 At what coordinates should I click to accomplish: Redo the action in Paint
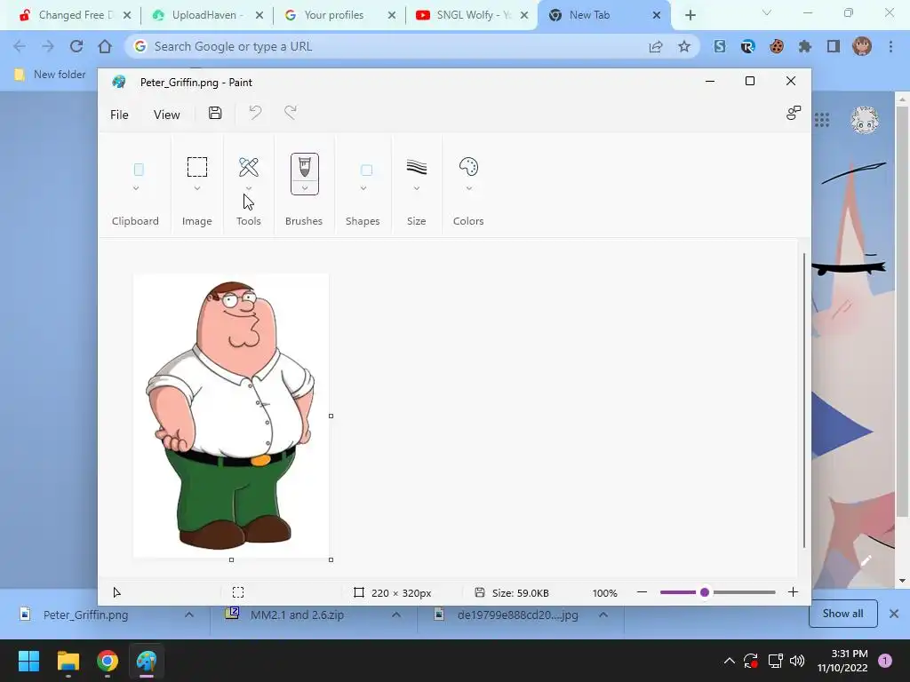coord(291,113)
